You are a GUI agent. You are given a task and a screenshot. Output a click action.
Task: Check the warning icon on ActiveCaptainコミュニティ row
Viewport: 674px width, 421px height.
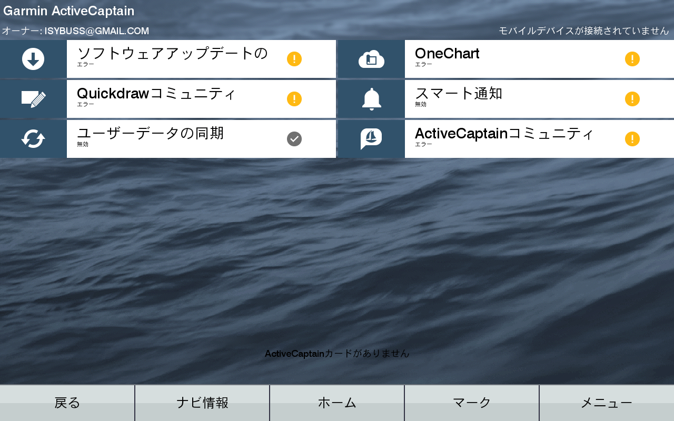(x=632, y=139)
